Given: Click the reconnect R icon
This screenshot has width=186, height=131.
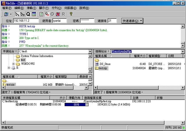Looking at the screenshot, I should pyautogui.click(x=63, y=14).
